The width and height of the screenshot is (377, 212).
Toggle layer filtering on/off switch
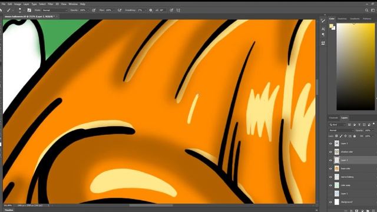pyautogui.click(x=373, y=124)
